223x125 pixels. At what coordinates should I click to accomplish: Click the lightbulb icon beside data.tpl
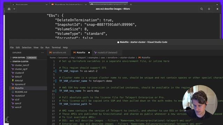13,81
